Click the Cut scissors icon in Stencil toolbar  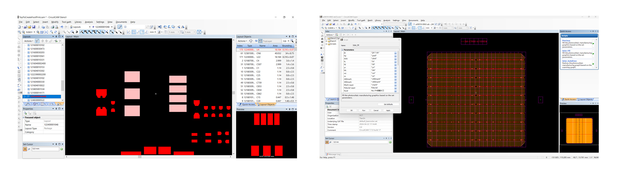click(x=39, y=27)
